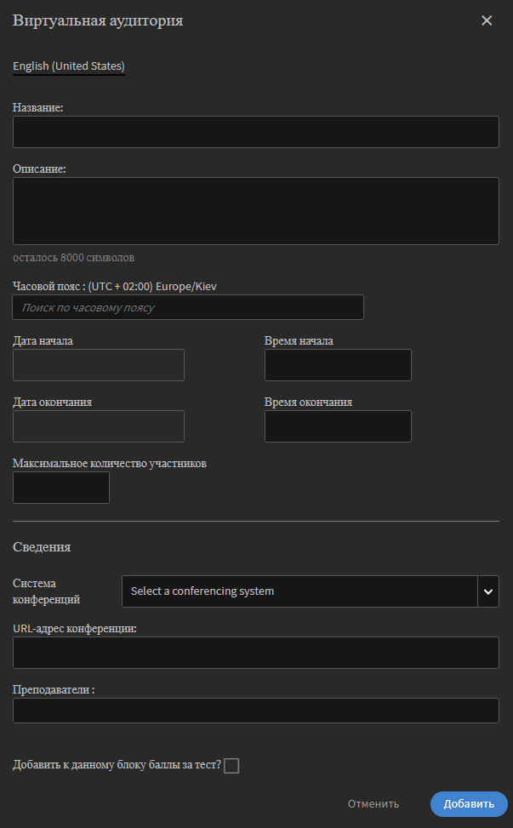The height and width of the screenshot is (828, 513).
Task: Click the Добавить button
Action: pyautogui.click(x=469, y=804)
